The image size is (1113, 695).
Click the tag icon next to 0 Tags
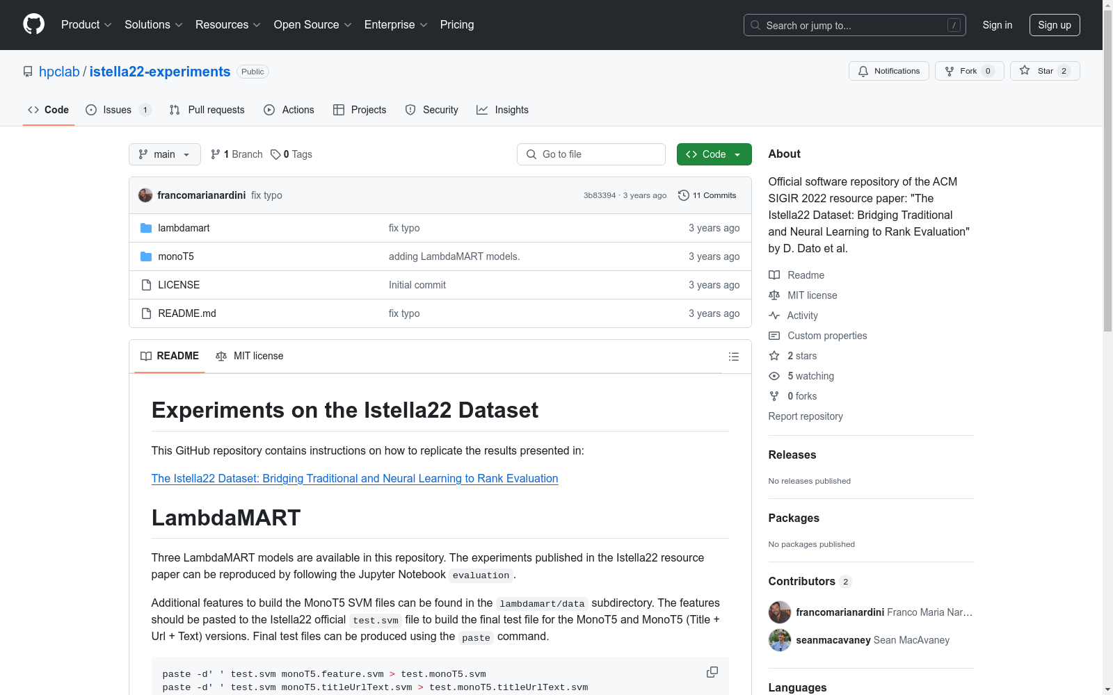(275, 154)
